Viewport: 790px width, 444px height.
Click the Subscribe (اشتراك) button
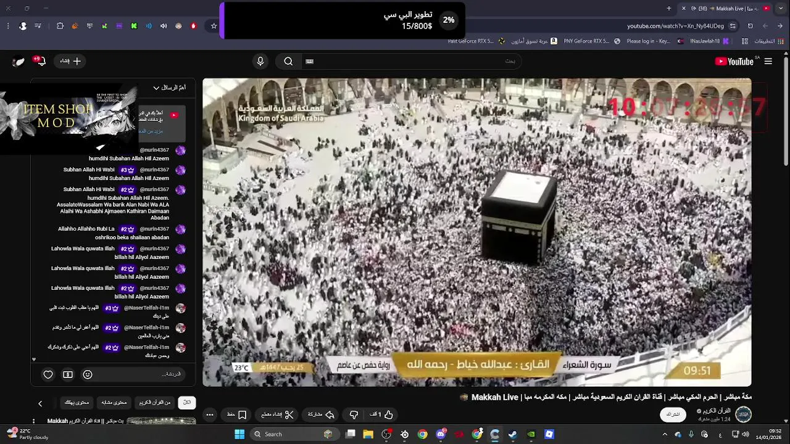(673, 414)
